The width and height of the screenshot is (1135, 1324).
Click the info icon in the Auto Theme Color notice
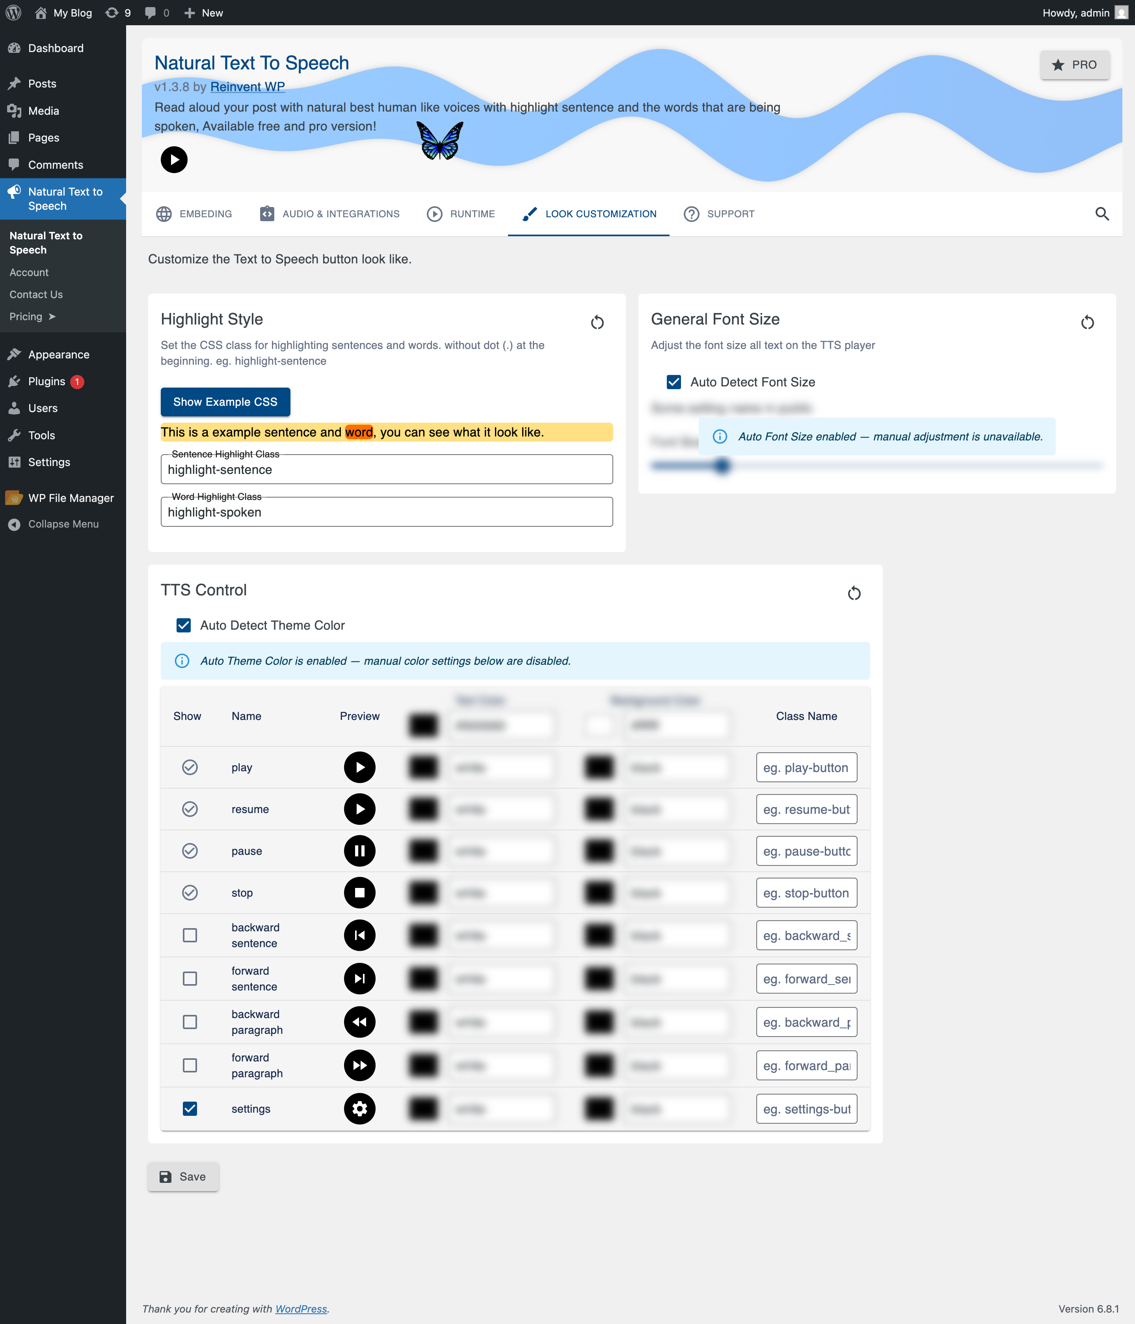[x=182, y=661]
